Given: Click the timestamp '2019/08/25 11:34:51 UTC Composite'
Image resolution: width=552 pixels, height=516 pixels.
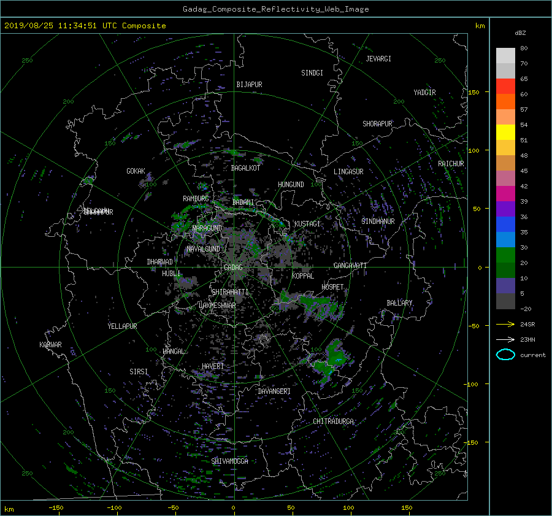Looking at the screenshot, I should (85, 26).
